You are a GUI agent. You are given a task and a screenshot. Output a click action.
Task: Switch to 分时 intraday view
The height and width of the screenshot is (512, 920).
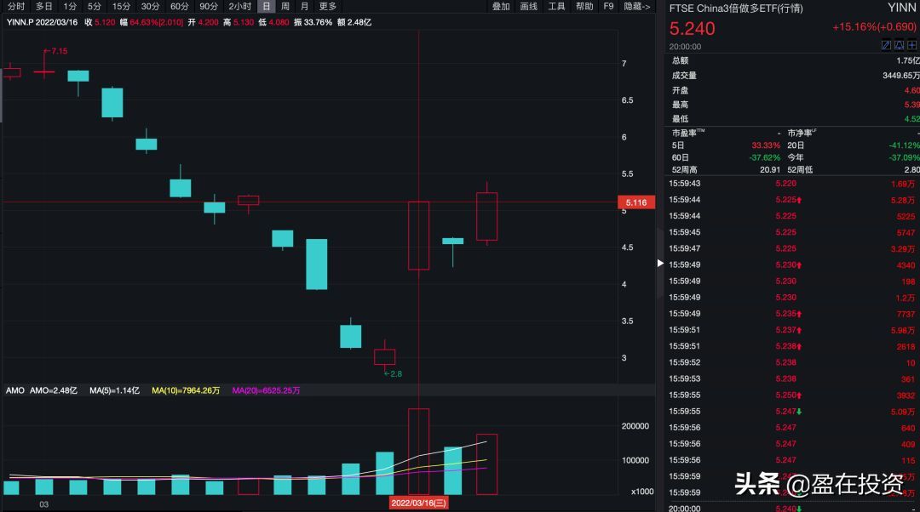[16, 6]
